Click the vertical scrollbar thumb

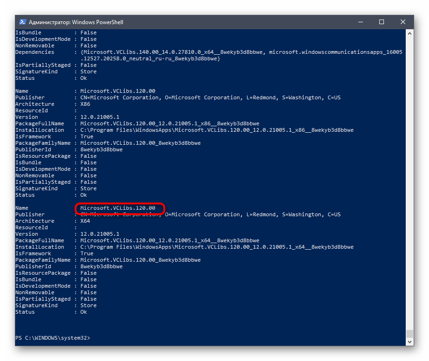pos(409,334)
